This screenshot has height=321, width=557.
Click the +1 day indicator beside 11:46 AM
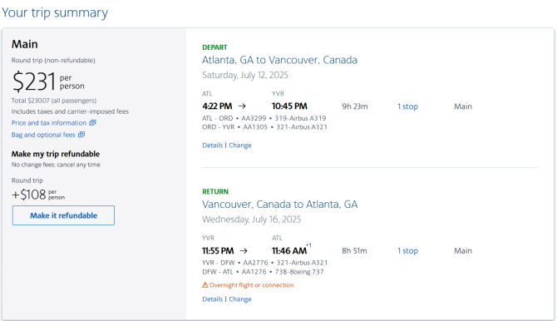308,245
